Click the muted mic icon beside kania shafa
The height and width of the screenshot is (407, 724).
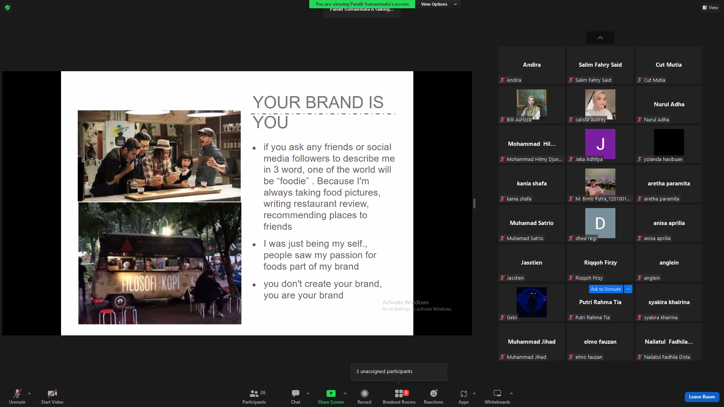(x=502, y=199)
